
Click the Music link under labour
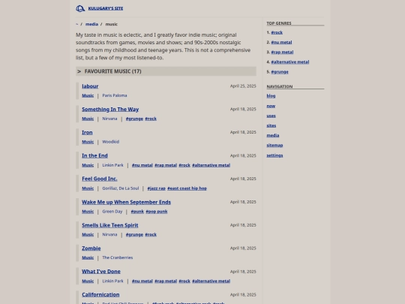click(x=88, y=95)
